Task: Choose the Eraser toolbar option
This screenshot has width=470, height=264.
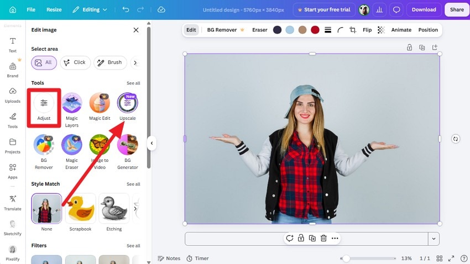Action: tap(259, 30)
